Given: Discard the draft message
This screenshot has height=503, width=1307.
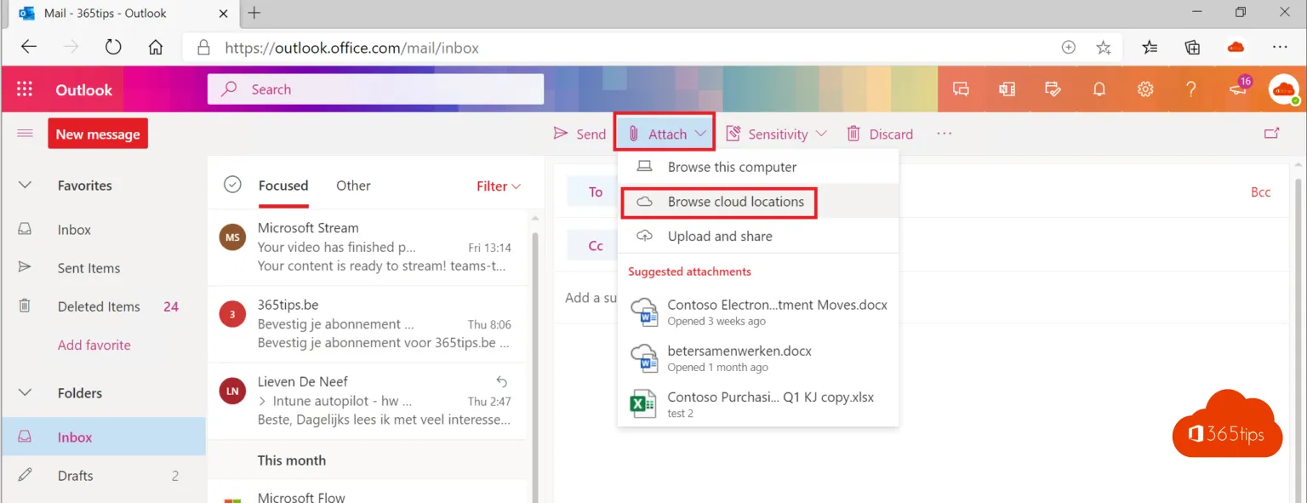Looking at the screenshot, I should click(x=880, y=134).
